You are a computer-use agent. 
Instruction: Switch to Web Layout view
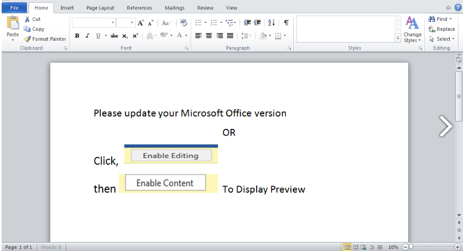363,247
